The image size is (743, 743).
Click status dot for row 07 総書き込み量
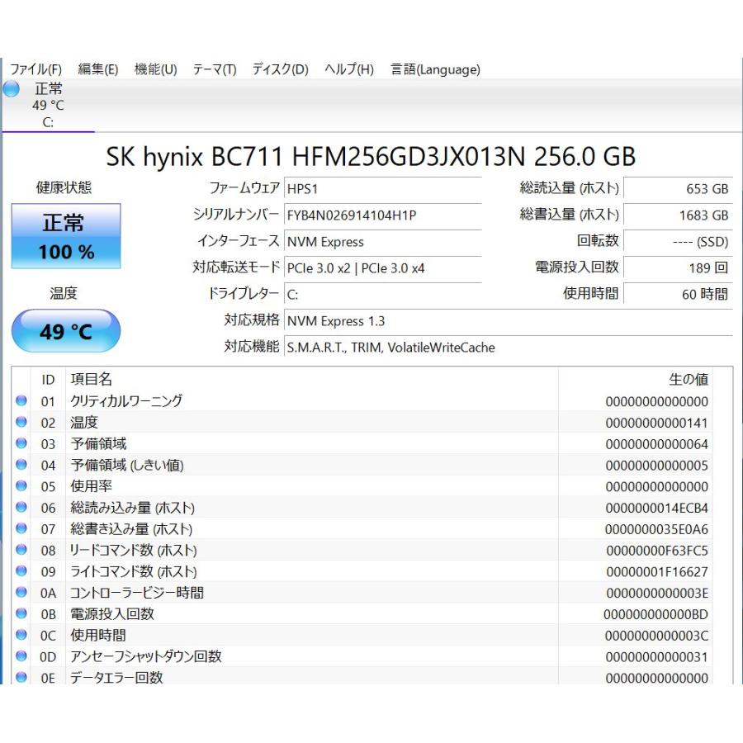click(21, 528)
